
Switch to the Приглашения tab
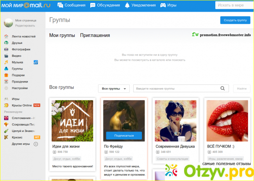[95, 35]
